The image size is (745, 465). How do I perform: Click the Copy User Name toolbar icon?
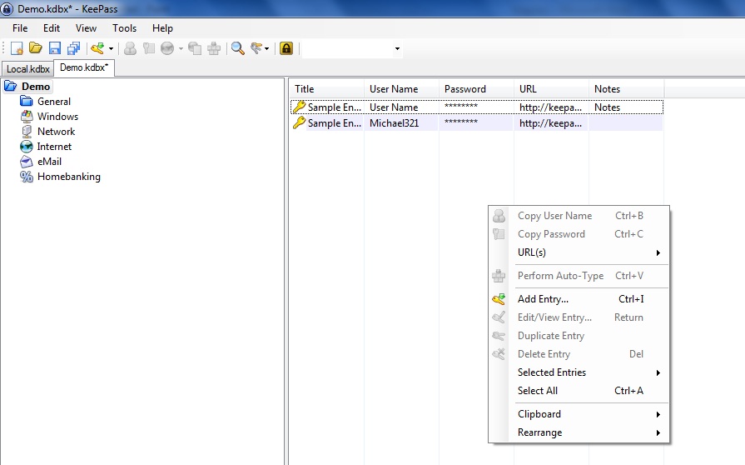(130, 48)
